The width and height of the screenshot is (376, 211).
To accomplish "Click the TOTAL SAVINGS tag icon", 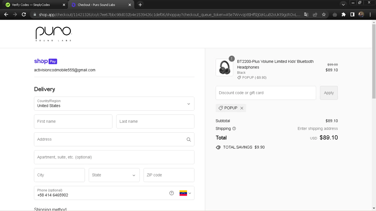I will (x=218, y=147).
